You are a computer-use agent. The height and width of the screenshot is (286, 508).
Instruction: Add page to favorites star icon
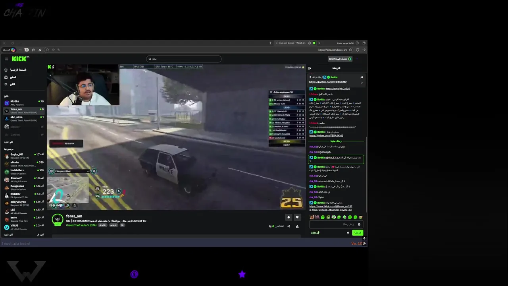(47, 50)
